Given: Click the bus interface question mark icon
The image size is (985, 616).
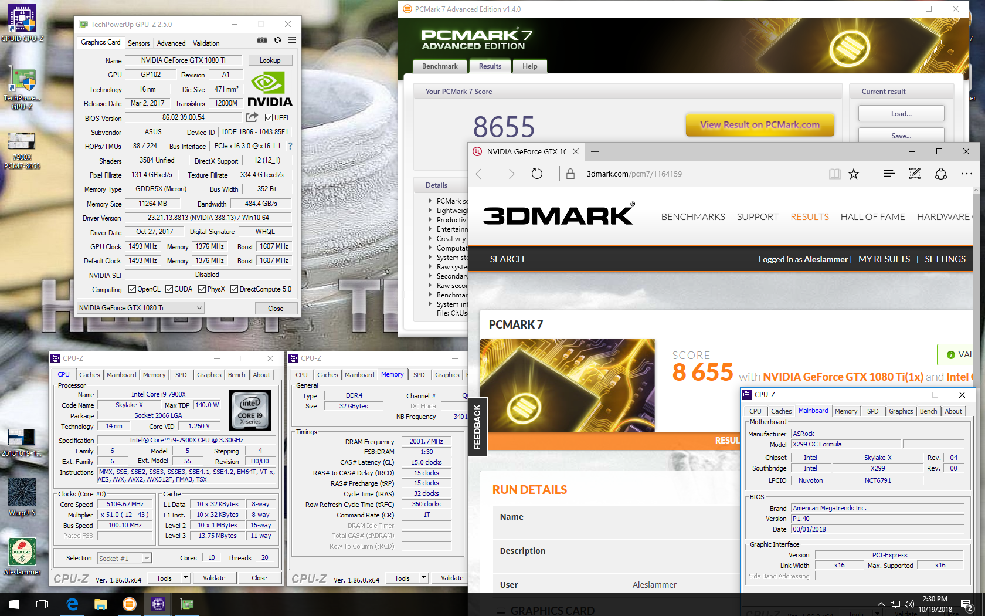Looking at the screenshot, I should (290, 146).
